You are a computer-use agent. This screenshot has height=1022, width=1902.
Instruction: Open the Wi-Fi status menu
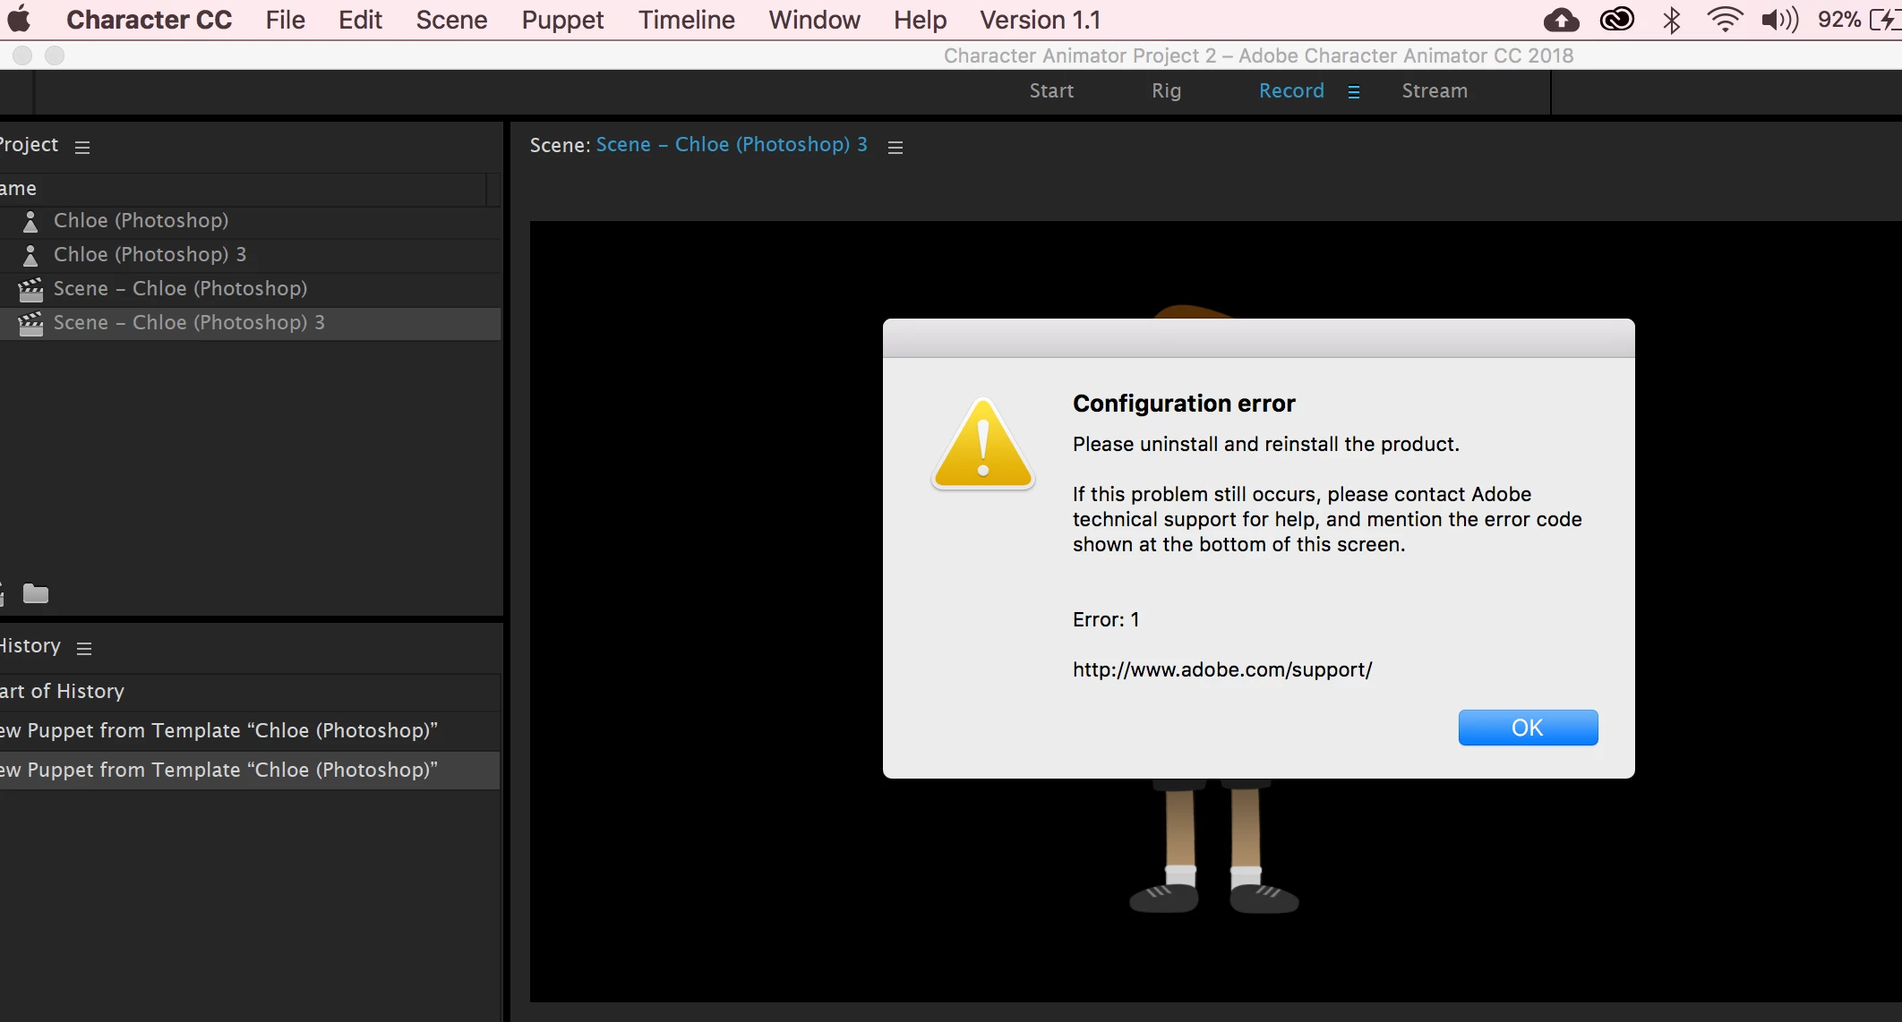pyautogui.click(x=1725, y=20)
